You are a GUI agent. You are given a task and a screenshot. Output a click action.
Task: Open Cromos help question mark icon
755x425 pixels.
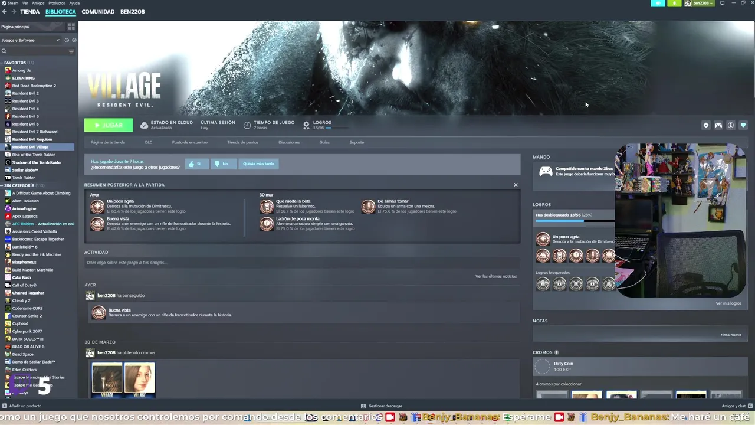point(556,352)
